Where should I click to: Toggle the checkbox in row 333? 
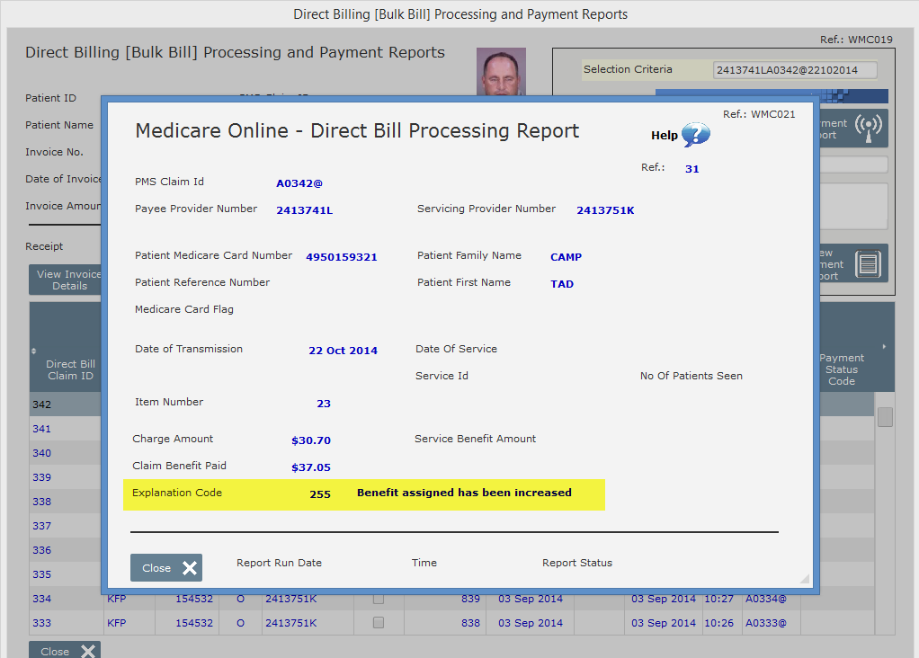pyautogui.click(x=379, y=622)
